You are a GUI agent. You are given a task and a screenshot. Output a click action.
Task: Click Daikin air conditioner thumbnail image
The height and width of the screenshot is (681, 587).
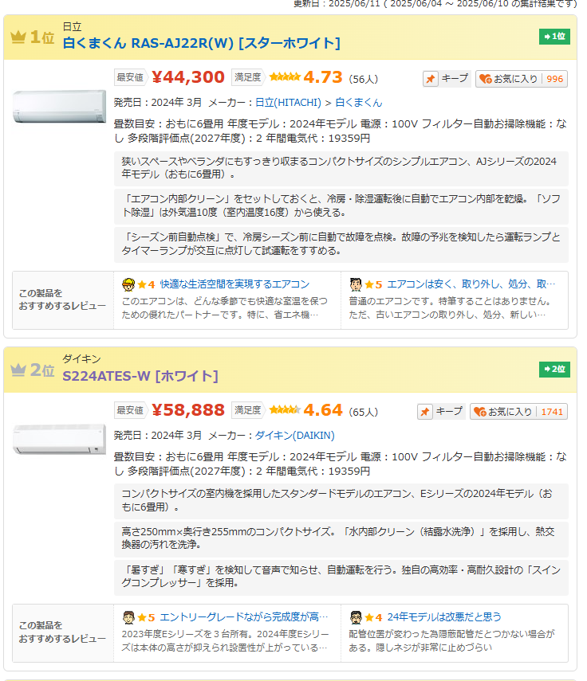pyautogui.click(x=60, y=439)
